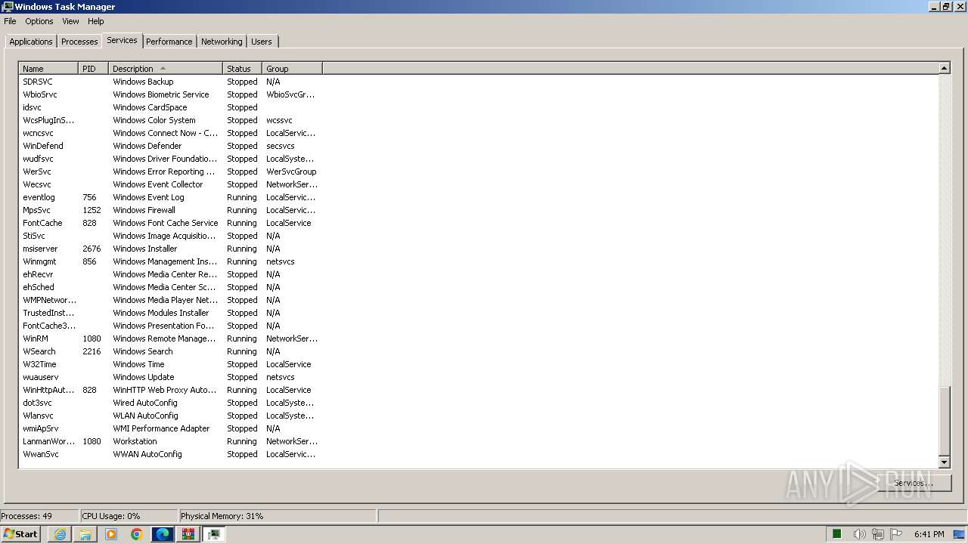
Task: Select the dot3svc Wired AutoConfig row
Action: [171, 403]
